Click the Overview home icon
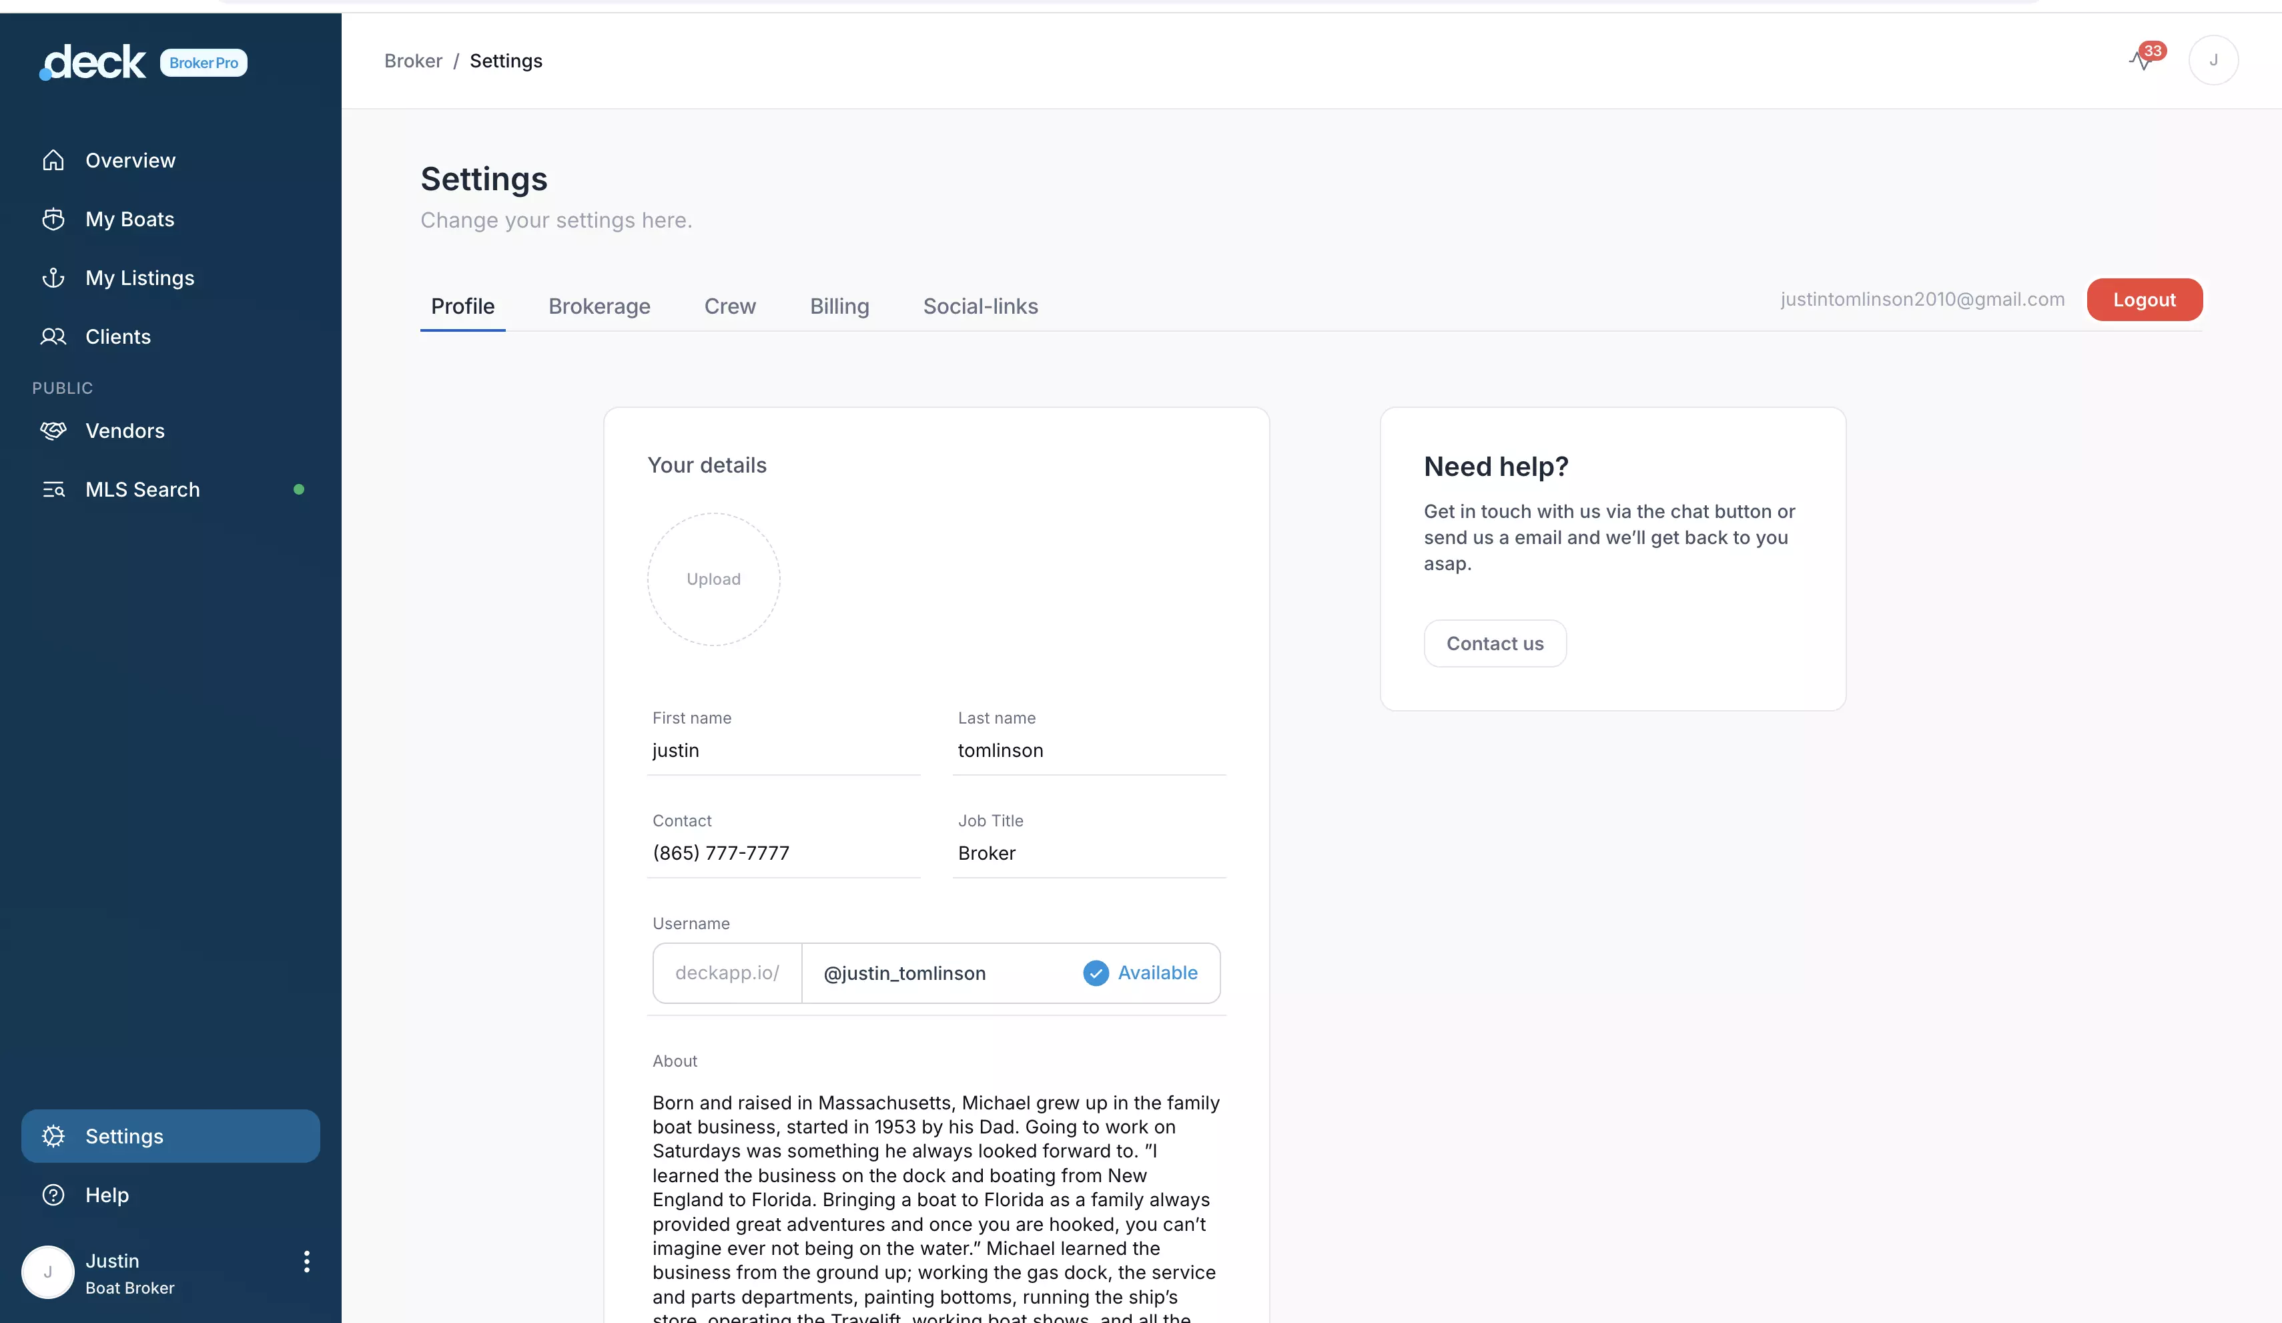The image size is (2282, 1323). 53,160
